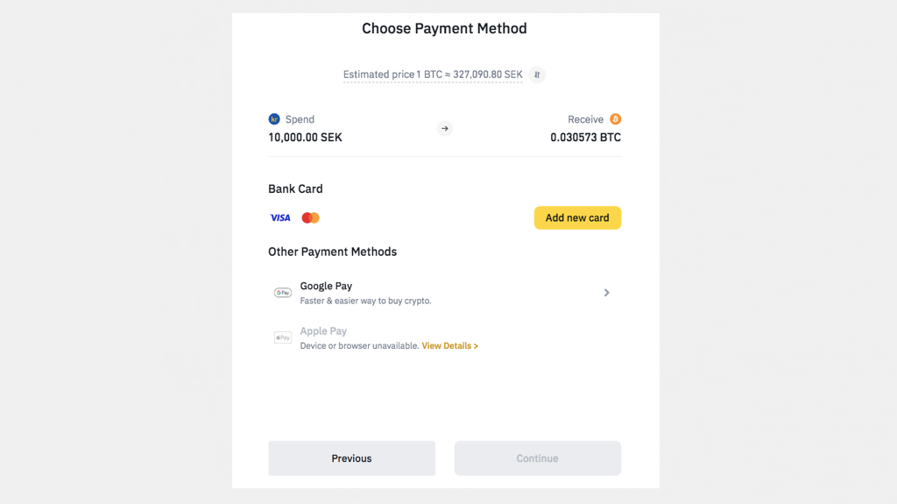The height and width of the screenshot is (504, 897).
Task: Select the Google Pay payment method title
Action: tap(326, 286)
